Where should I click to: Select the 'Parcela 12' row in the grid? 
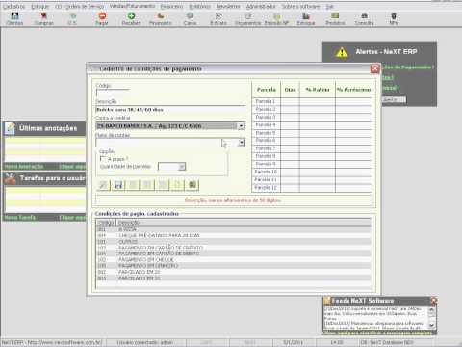tap(312, 188)
